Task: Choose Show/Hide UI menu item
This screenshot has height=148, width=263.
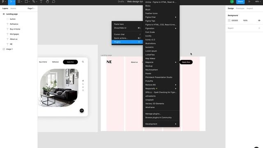Action: (x=127, y=28)
